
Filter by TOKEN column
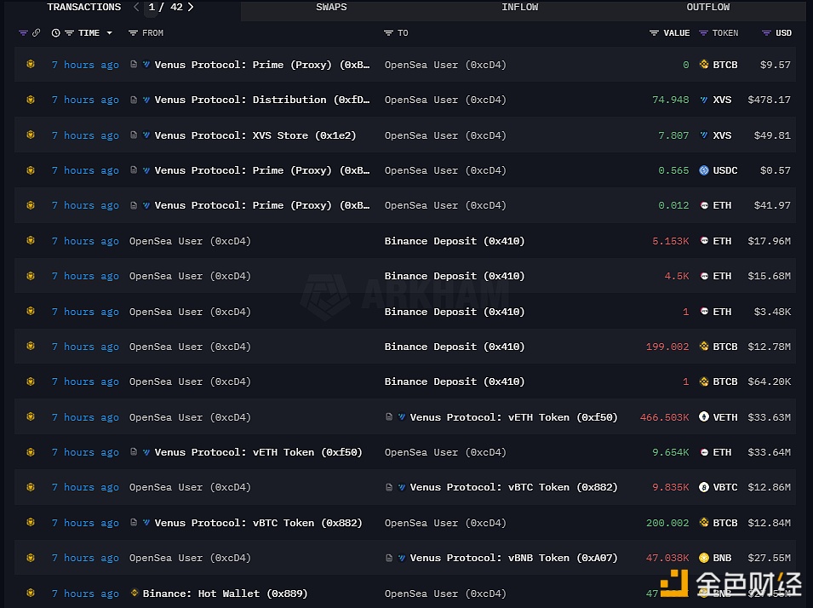pos(703,33)
